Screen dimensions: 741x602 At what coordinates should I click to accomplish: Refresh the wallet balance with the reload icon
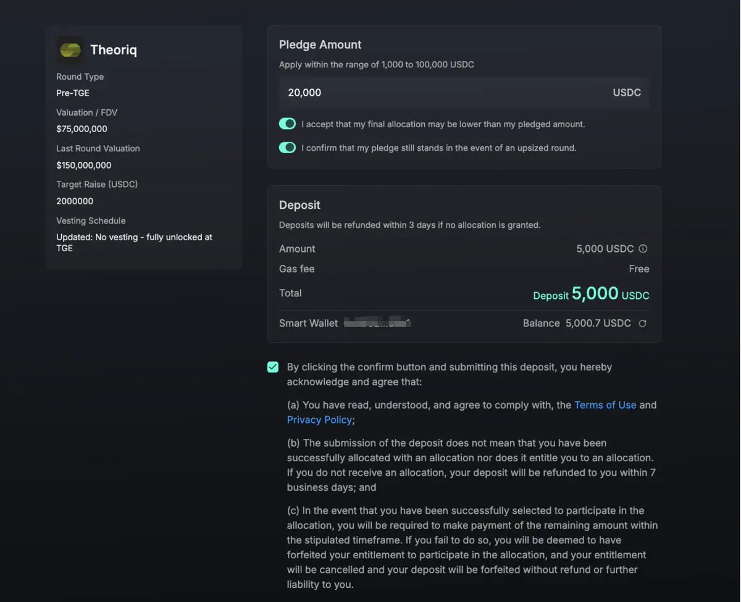click(x=642, y=324)
